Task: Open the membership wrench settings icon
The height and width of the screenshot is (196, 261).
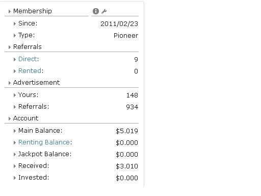Action: (104, 11)
